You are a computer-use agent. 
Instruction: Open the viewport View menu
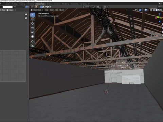[47, 10]
